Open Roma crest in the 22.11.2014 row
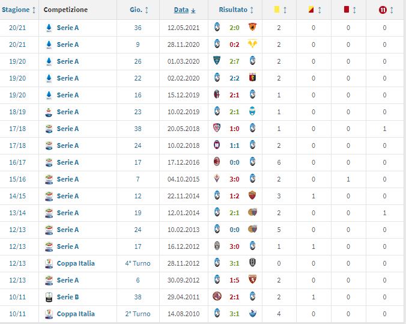The height and width of the screenshot is (324, 406). pos(252,196)
